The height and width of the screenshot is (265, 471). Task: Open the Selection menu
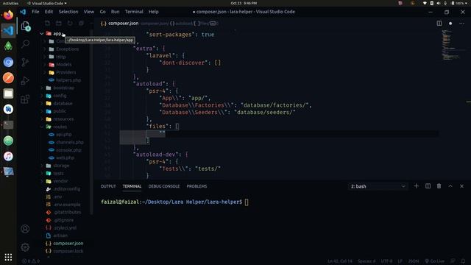click(x=68, y=12)
